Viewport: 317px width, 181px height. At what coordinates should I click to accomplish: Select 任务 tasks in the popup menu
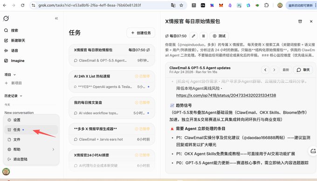[31, 130]
